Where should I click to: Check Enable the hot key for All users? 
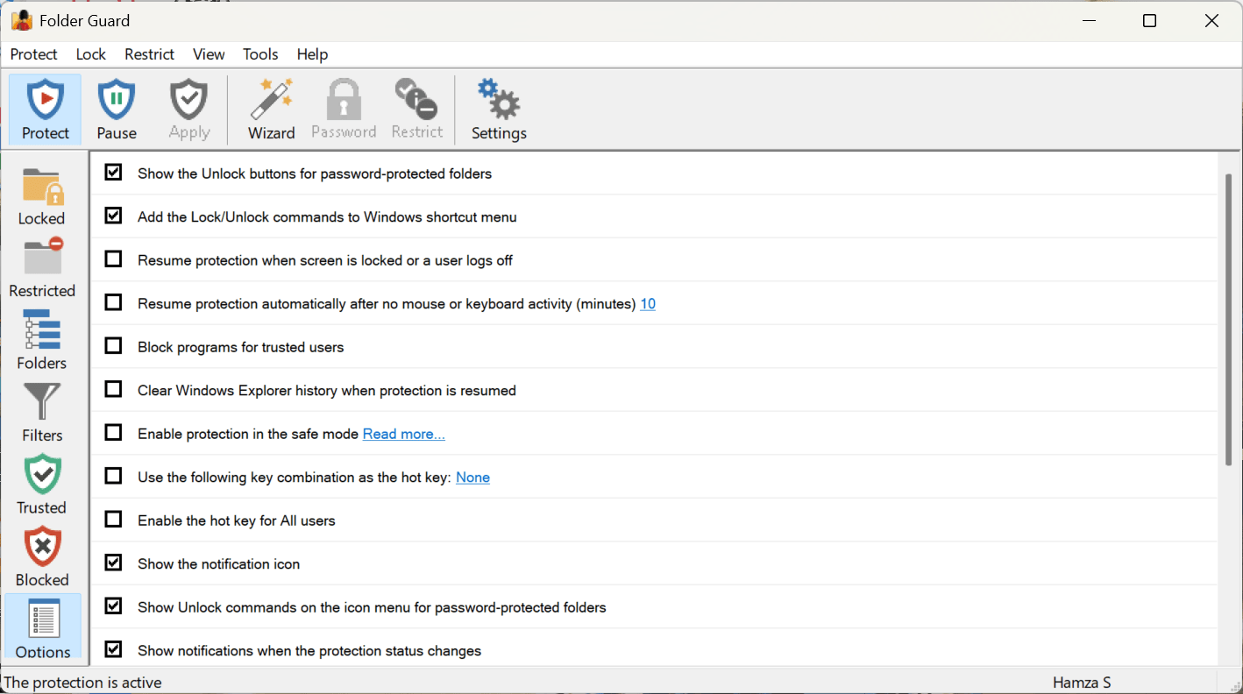pos(113,520)
